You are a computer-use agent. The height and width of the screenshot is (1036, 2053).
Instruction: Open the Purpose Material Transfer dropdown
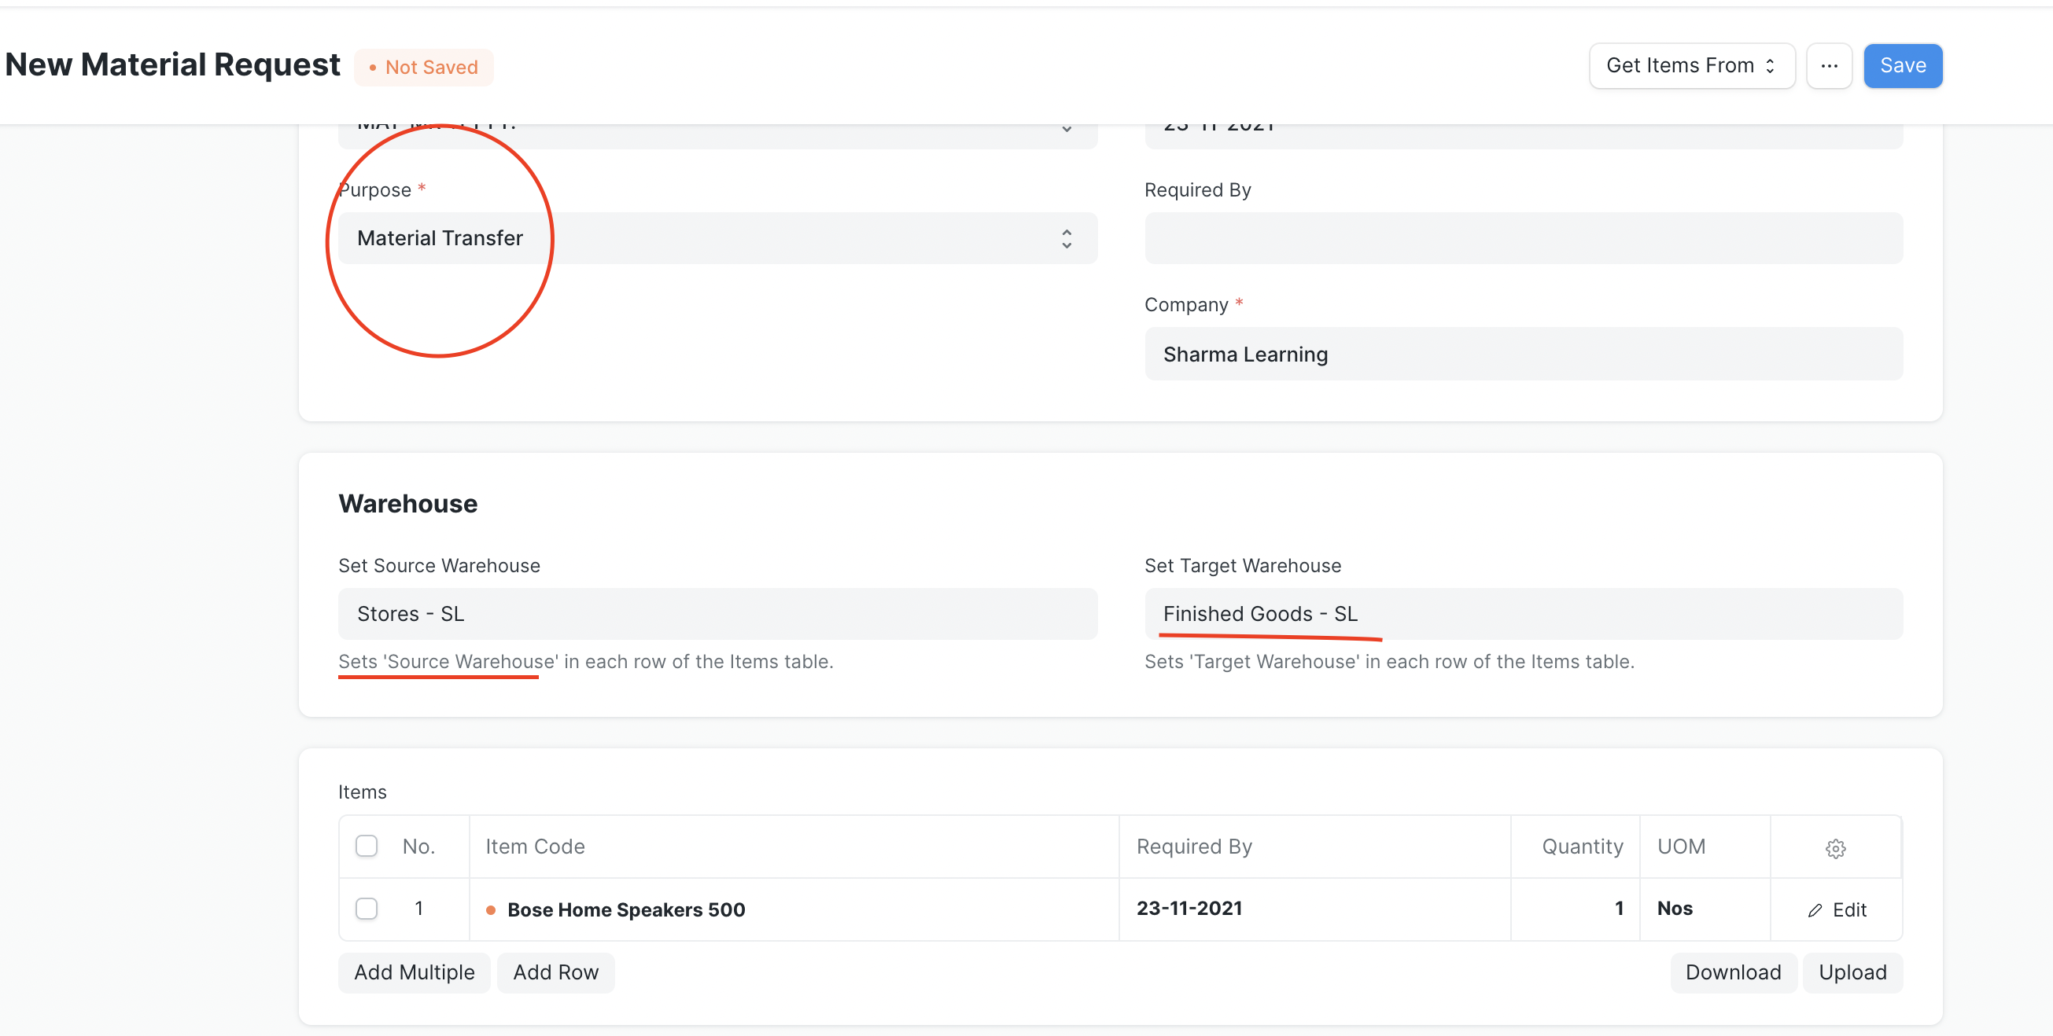tap(717, 238)
